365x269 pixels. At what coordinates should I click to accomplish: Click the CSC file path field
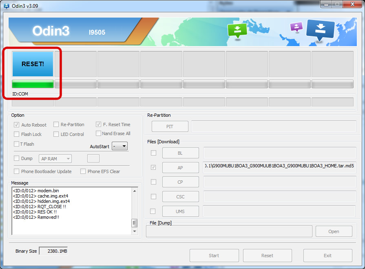[x=280, y=196]
